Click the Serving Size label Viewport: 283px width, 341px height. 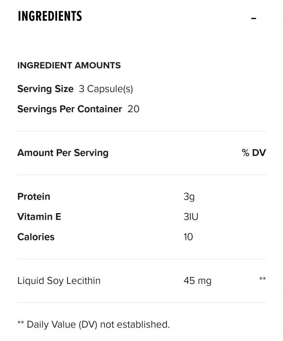[x=45, y=89]
